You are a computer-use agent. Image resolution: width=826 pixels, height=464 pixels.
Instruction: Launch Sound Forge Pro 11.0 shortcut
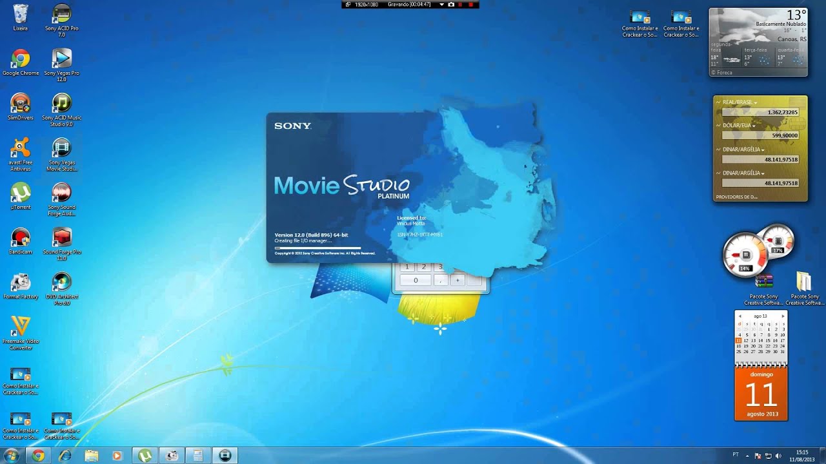click(x=61, y=244)
